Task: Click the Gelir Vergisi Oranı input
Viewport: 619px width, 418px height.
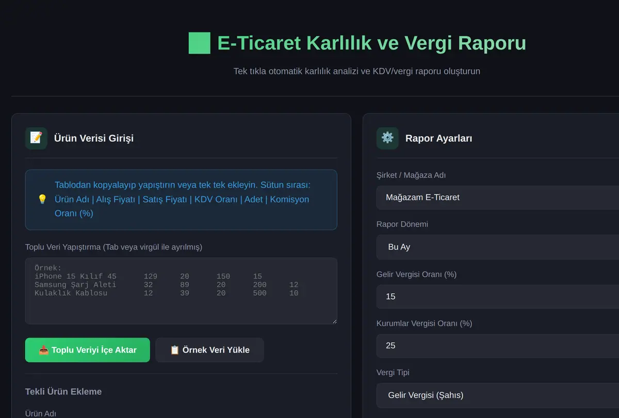Action: pyautogui.click(x=498, y=296)
